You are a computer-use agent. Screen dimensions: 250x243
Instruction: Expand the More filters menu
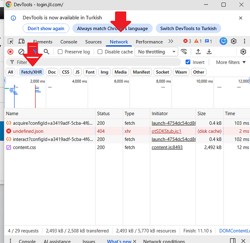point(231,62)
